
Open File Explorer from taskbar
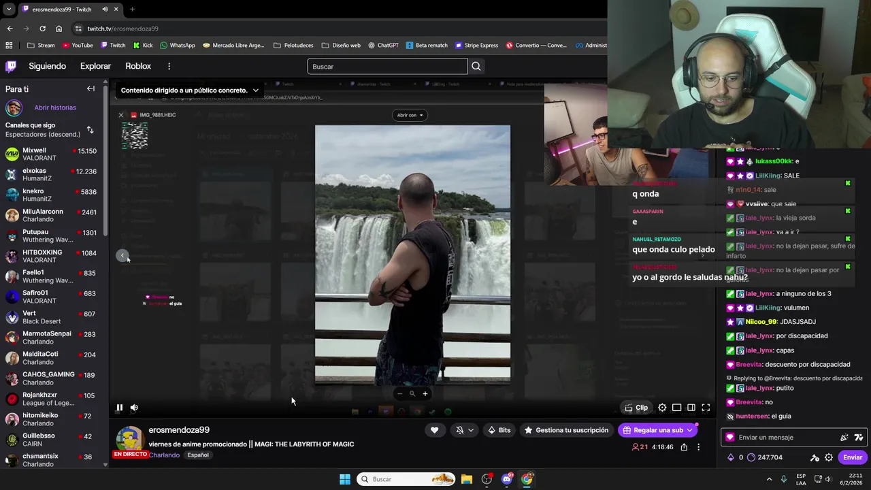pos(466,479)
